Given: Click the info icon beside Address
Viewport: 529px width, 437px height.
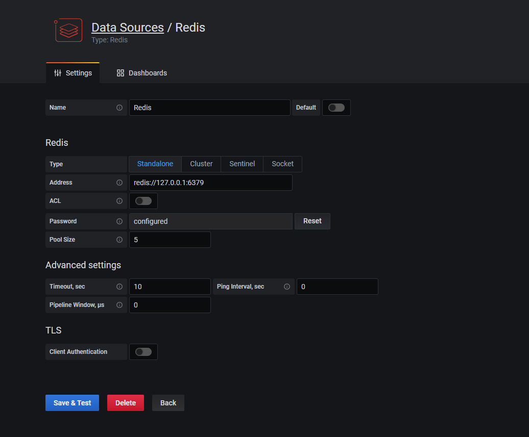Looking at the screenshot, I should pyautogui.click(x=119, y=183).
